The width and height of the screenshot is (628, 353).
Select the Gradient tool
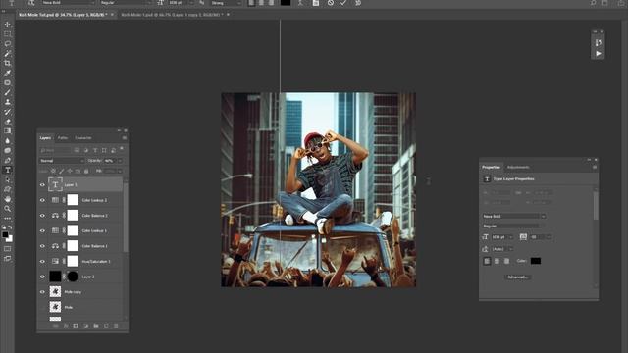pos(7,131)
